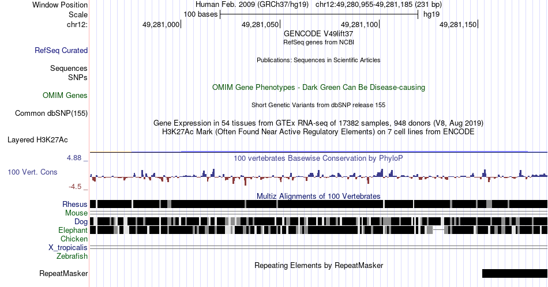Click the 100 bases scale bar
Image resolution: width=548 pixels, height=287 pixels.
[319, 14]
